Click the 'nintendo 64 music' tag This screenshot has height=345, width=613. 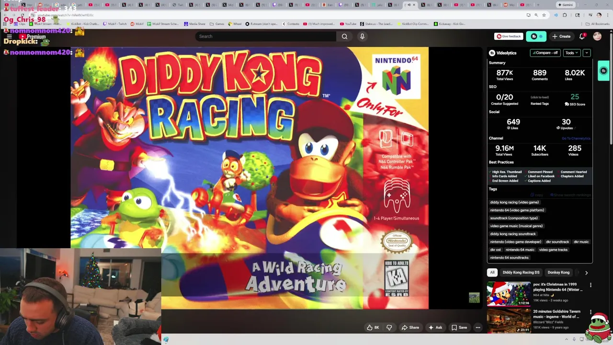point(520,250)
